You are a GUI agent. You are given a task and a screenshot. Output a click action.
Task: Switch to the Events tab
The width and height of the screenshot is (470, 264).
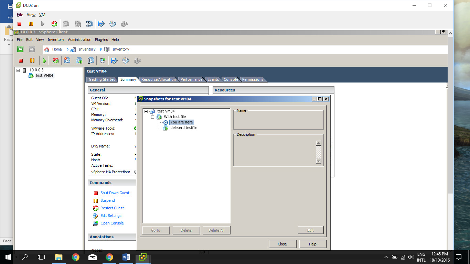click(x=213, y=79)
